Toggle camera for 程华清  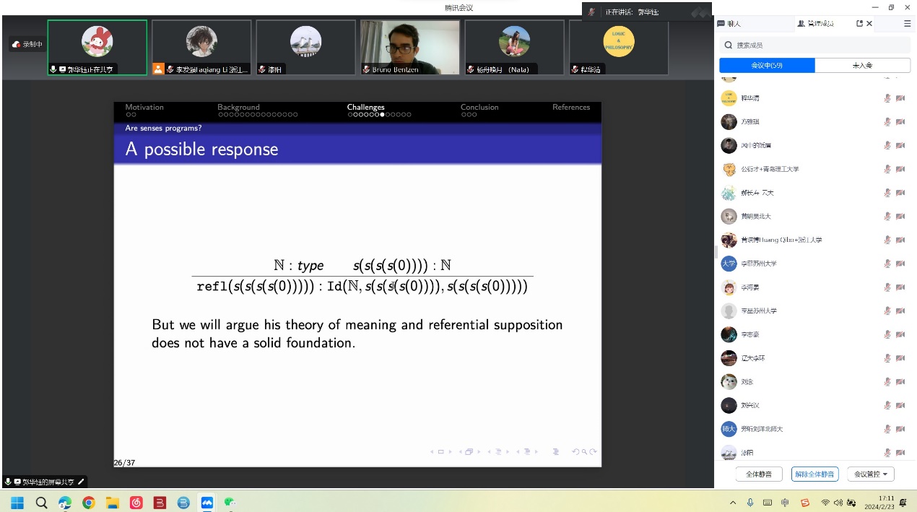click(x=900, y=98)
